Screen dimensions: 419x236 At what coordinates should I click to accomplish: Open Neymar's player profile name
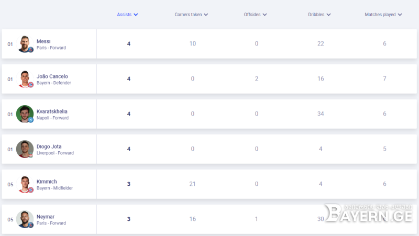pos(46,217)
